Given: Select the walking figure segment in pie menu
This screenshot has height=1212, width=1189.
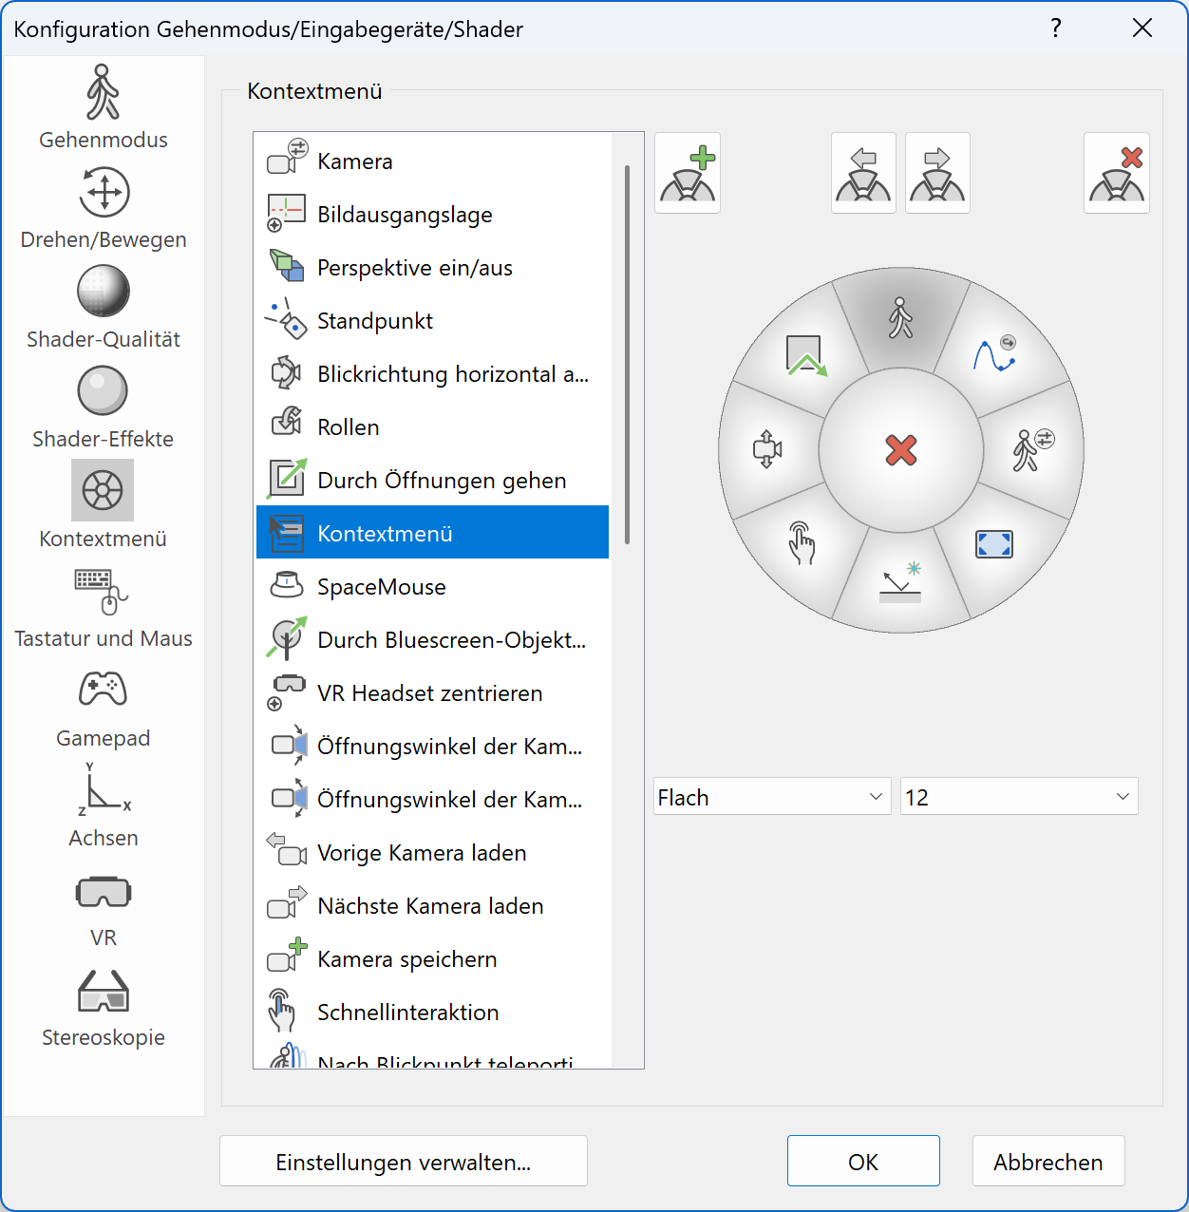Looking at the screenshot, I should (900, 318).
